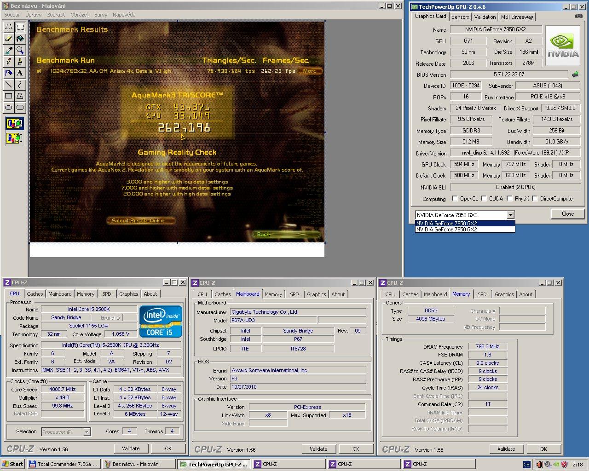This screenshot has width=589, height=471.
Task: Select the second non-highlighted GeForce 7950 GX2 entry
Action: [465, 229]
